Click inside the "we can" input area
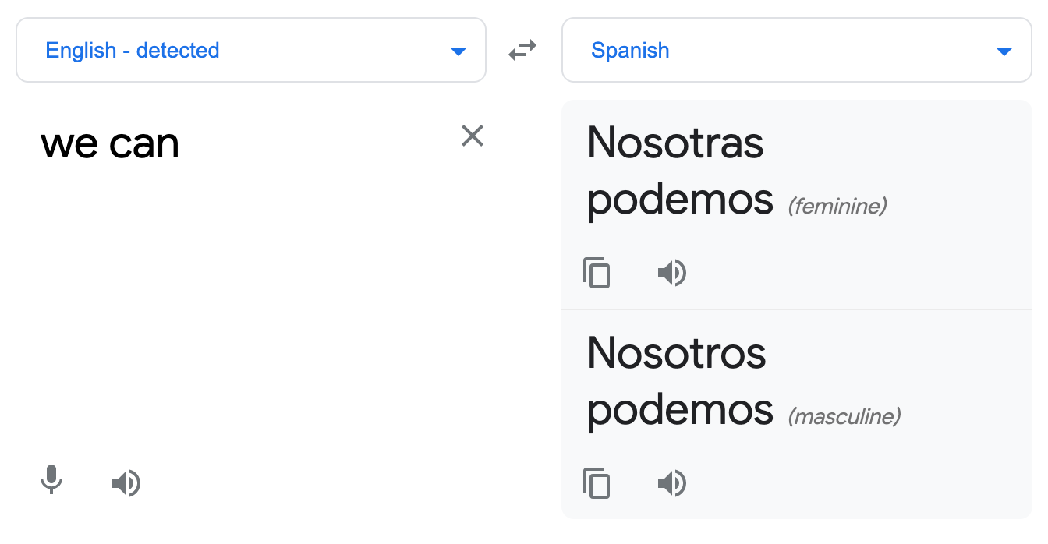 click(234, 234)
